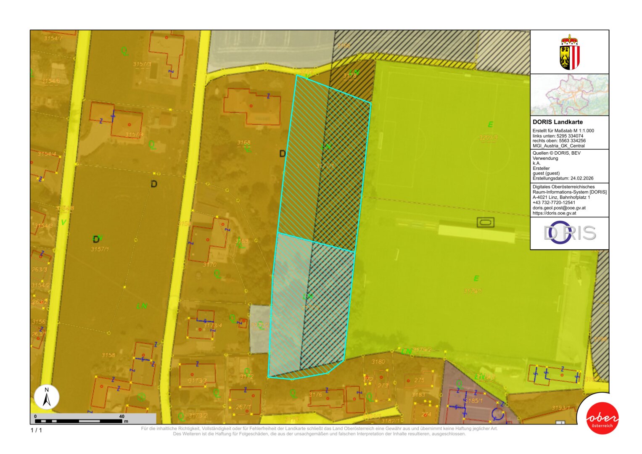Select parcel label 3157/1
Image resolution: width=642 pixels, height=454 pixels.
tap(100, 249)
